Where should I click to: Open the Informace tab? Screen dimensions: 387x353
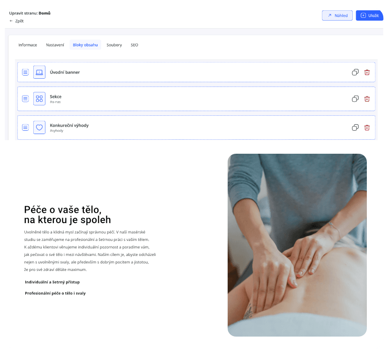coord(28,45)
